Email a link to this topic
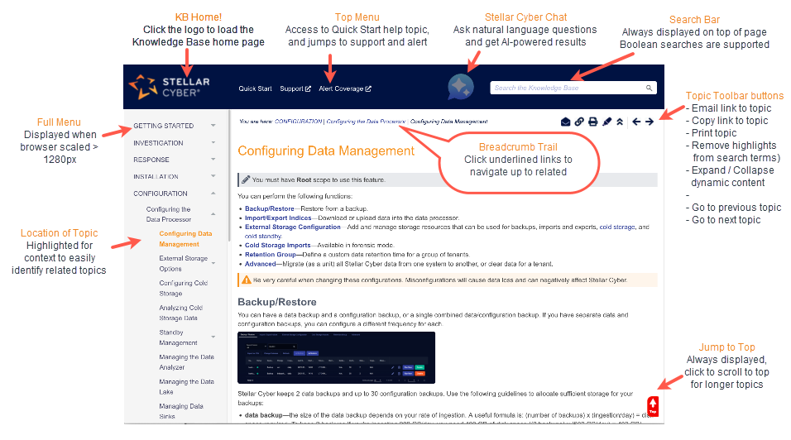791x440 pixels. click(x=566, y=122)
